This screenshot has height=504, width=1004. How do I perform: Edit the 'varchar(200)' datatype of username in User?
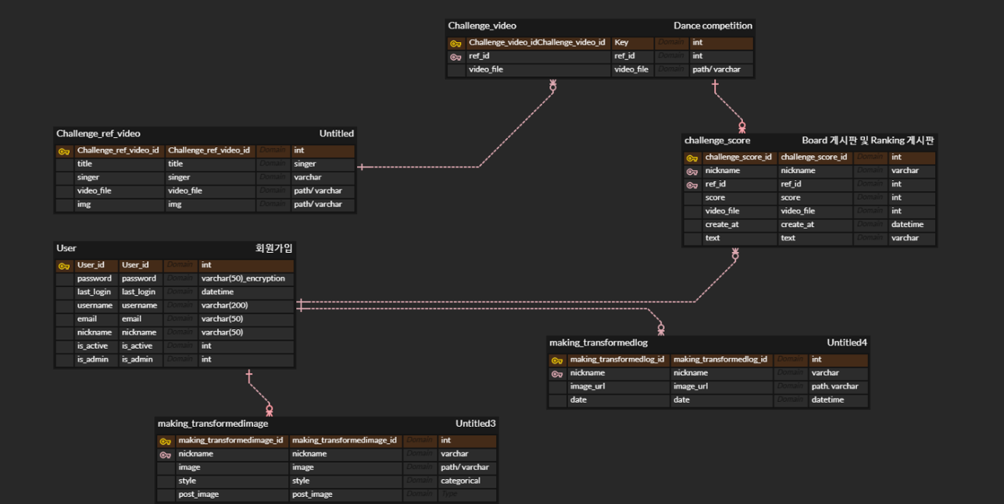click(224, 305)
